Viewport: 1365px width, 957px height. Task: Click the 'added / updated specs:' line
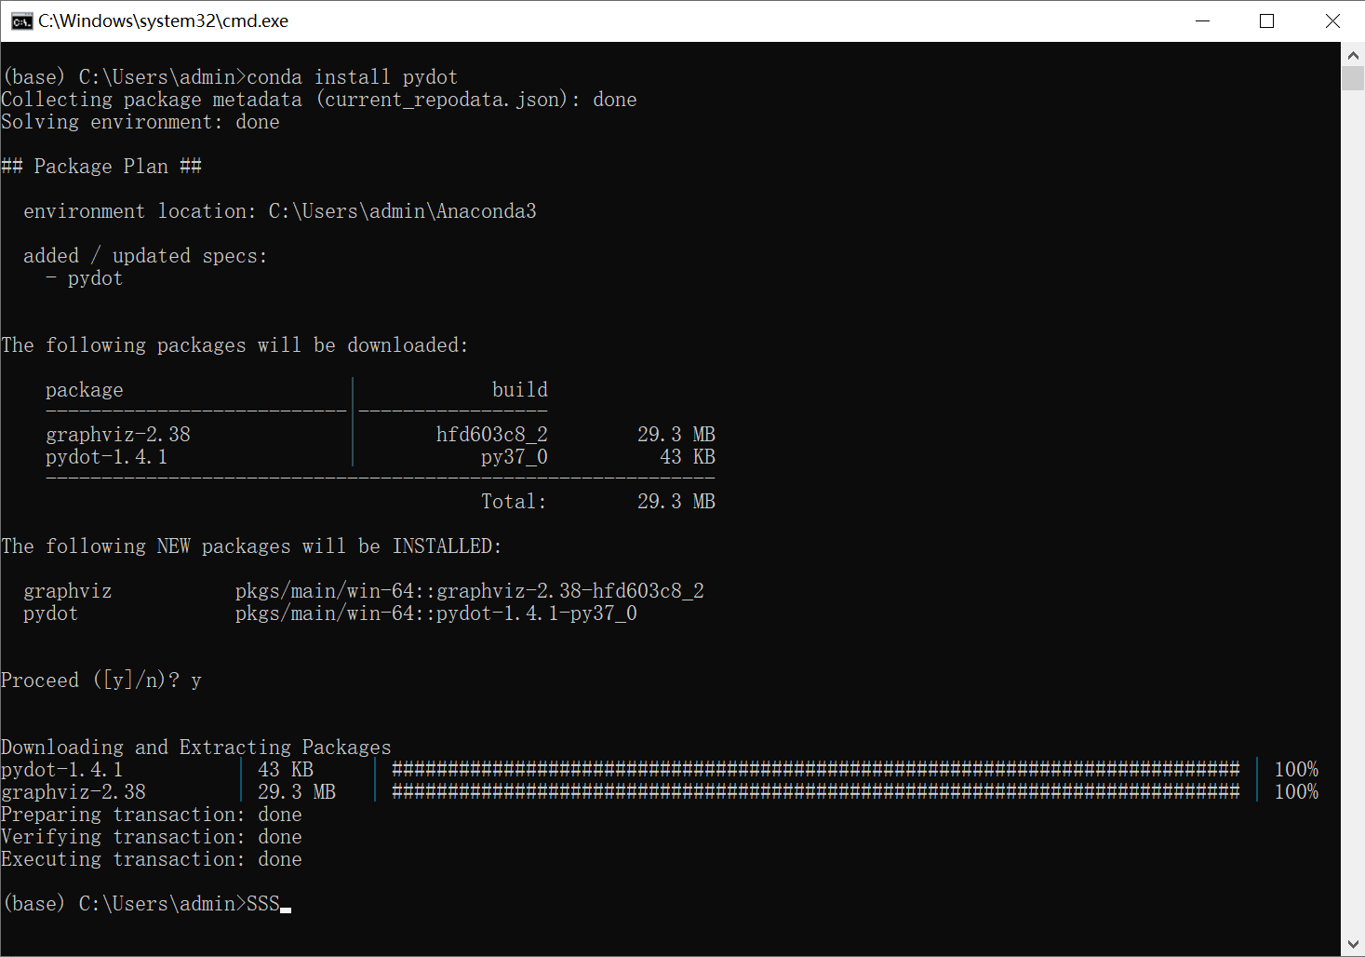[145, 256]
